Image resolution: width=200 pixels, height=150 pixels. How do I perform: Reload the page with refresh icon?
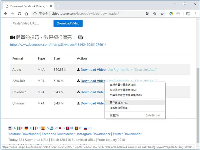(19, 14)
